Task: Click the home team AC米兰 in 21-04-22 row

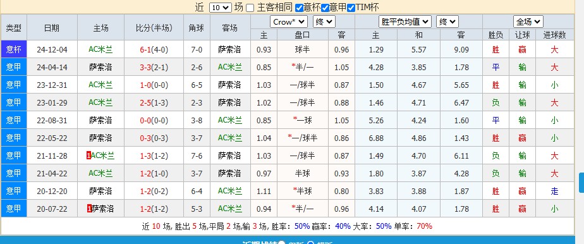Action: point(100,173)
